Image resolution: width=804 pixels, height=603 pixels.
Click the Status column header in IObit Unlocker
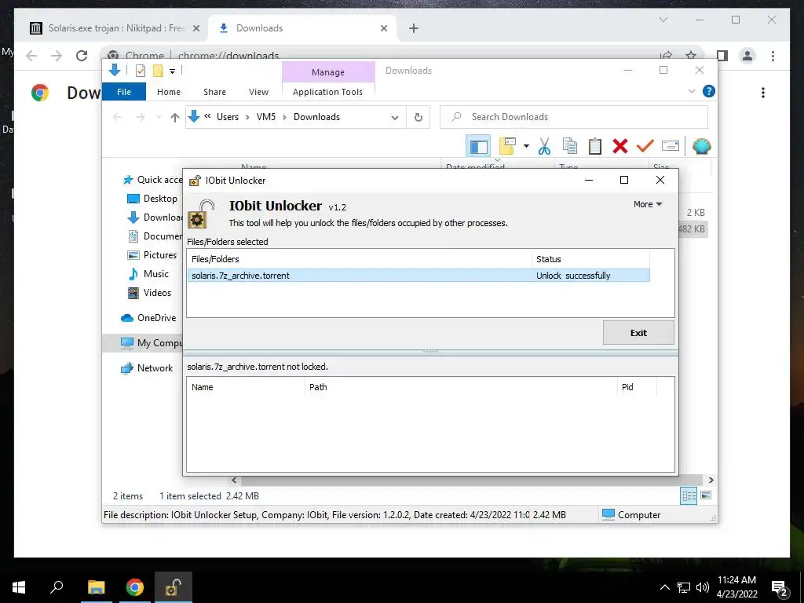tap(590, 259)
